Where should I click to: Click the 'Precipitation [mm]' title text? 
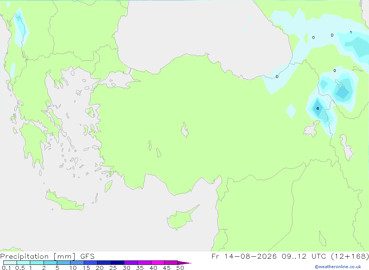coord(38,256)
